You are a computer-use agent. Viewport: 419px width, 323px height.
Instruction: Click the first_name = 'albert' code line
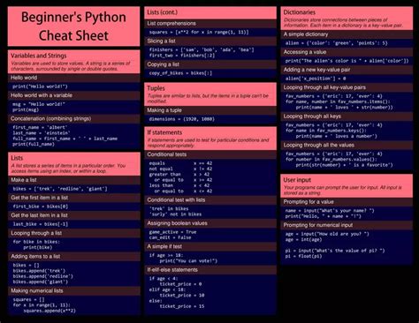(40, 127)
